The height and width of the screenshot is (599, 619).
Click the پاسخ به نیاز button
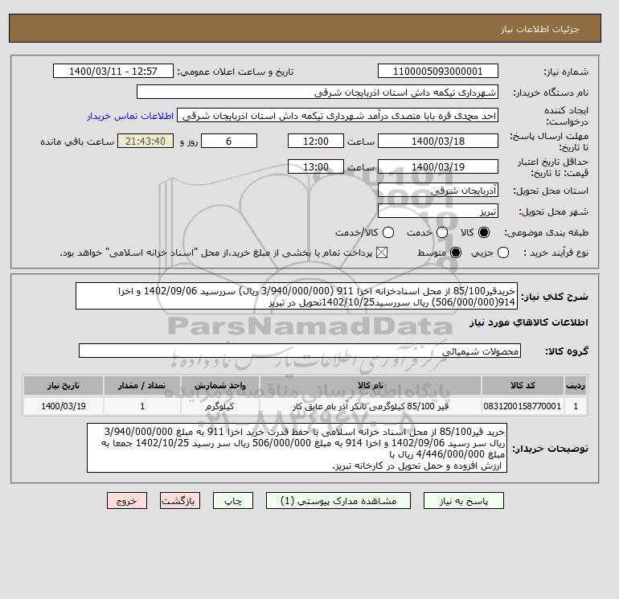(x=464, y=501)
